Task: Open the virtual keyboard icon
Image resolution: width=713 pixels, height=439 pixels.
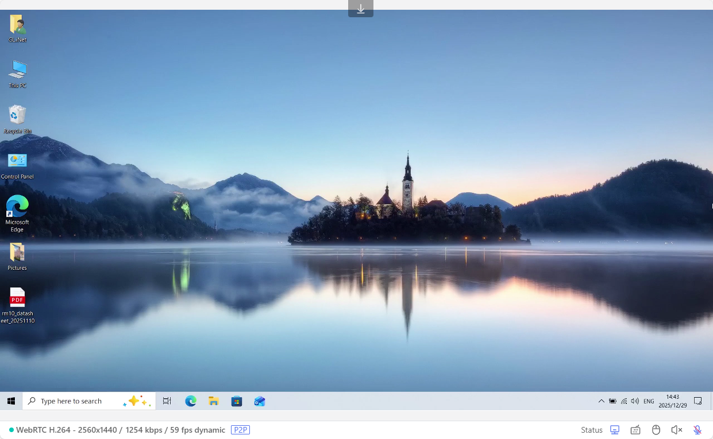Action: 635,430
